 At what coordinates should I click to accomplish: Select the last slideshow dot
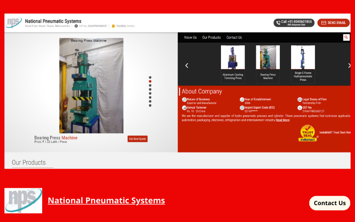tap(150, 105)
